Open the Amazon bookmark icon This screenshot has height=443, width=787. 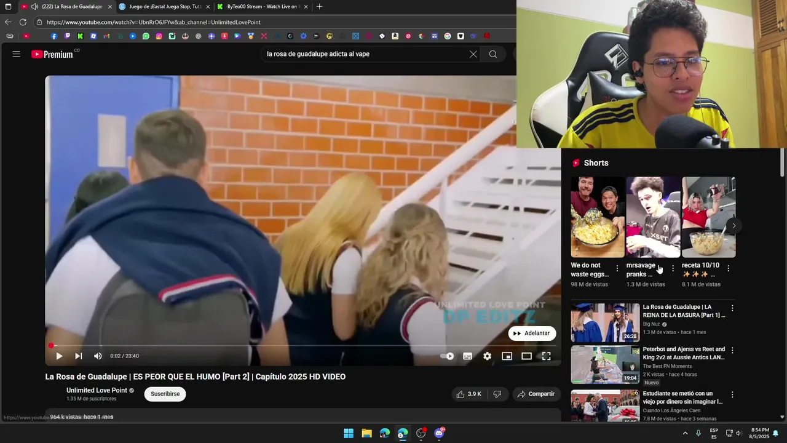click(395, 36)
